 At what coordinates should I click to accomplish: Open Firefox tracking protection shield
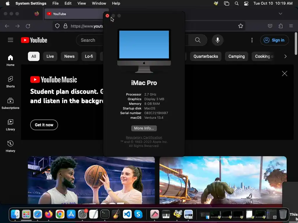(57, 26)
